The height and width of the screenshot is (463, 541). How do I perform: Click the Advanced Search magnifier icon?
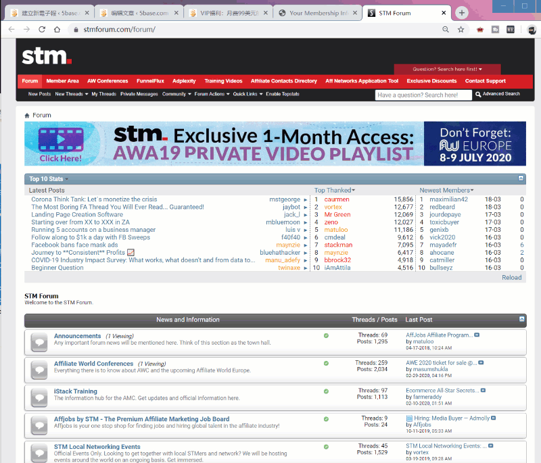(x=478, y=94)
